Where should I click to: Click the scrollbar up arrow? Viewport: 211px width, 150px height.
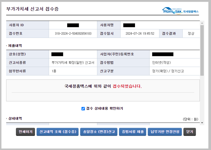coord(202,22)
